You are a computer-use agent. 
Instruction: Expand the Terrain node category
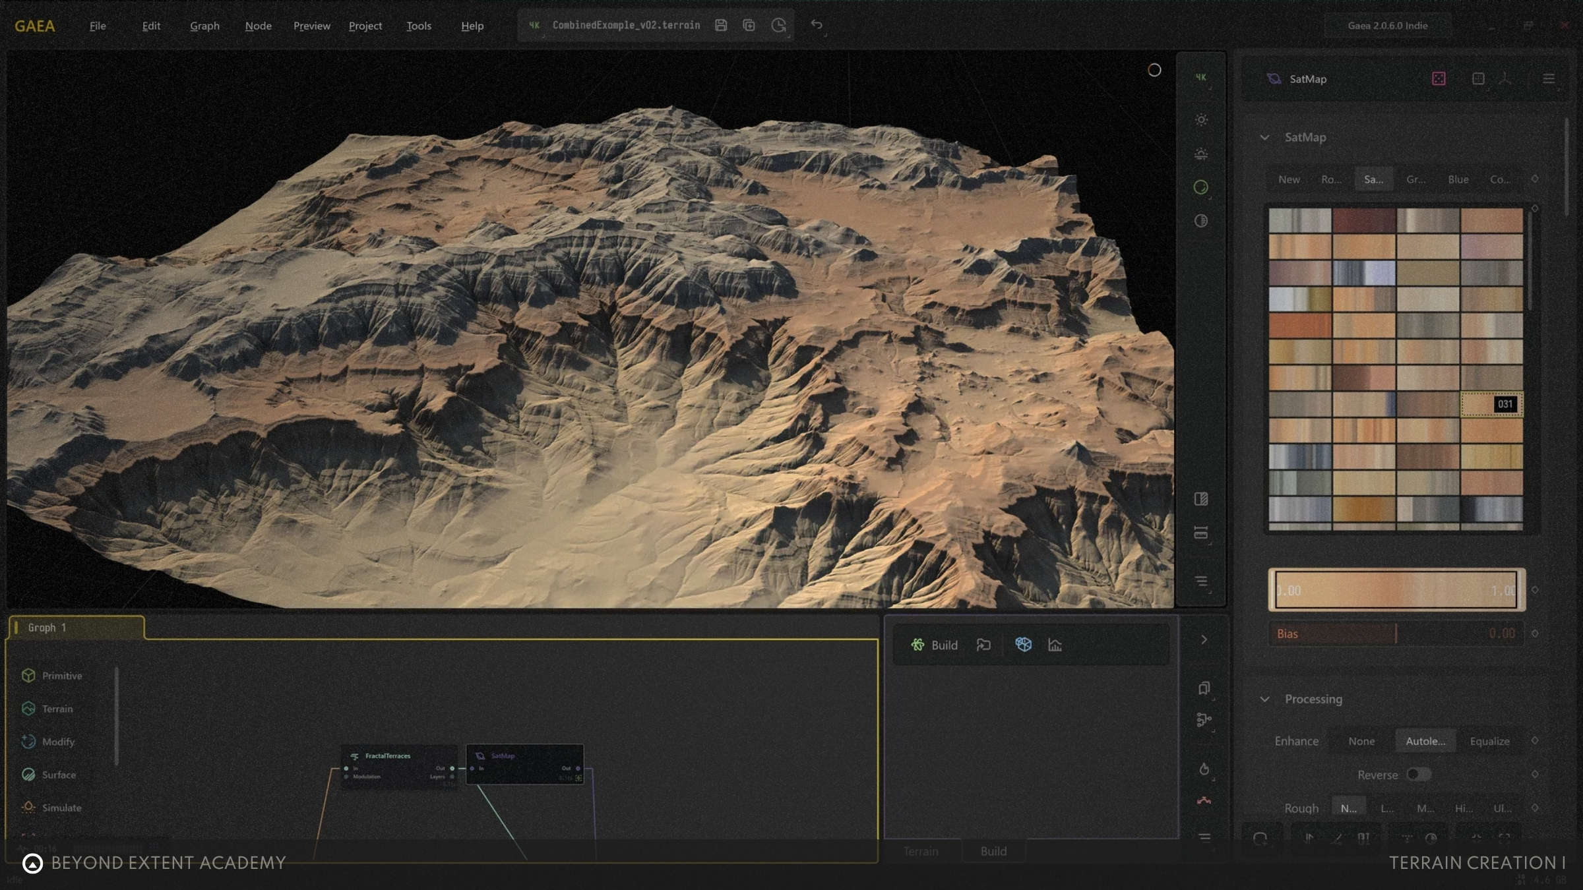(47, 709)
